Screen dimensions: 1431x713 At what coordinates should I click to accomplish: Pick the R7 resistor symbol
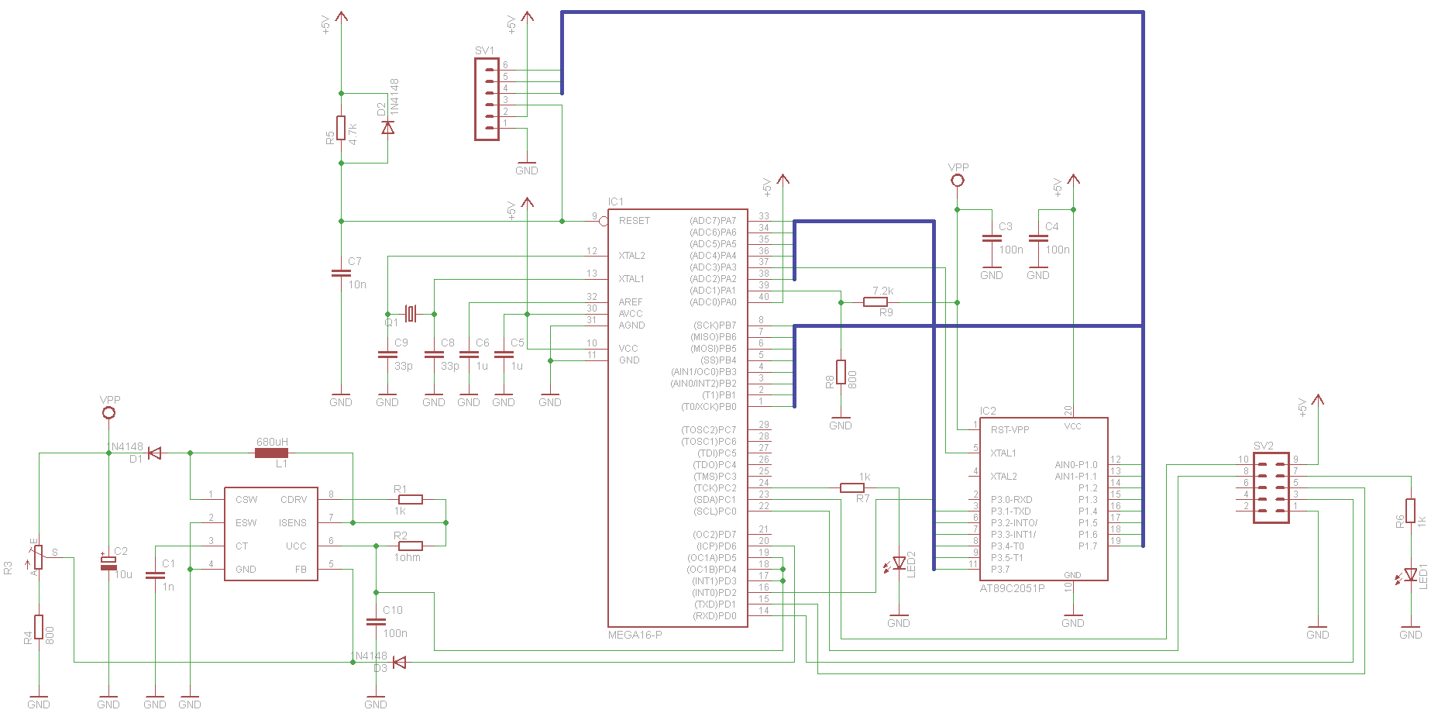coord(852,487)
